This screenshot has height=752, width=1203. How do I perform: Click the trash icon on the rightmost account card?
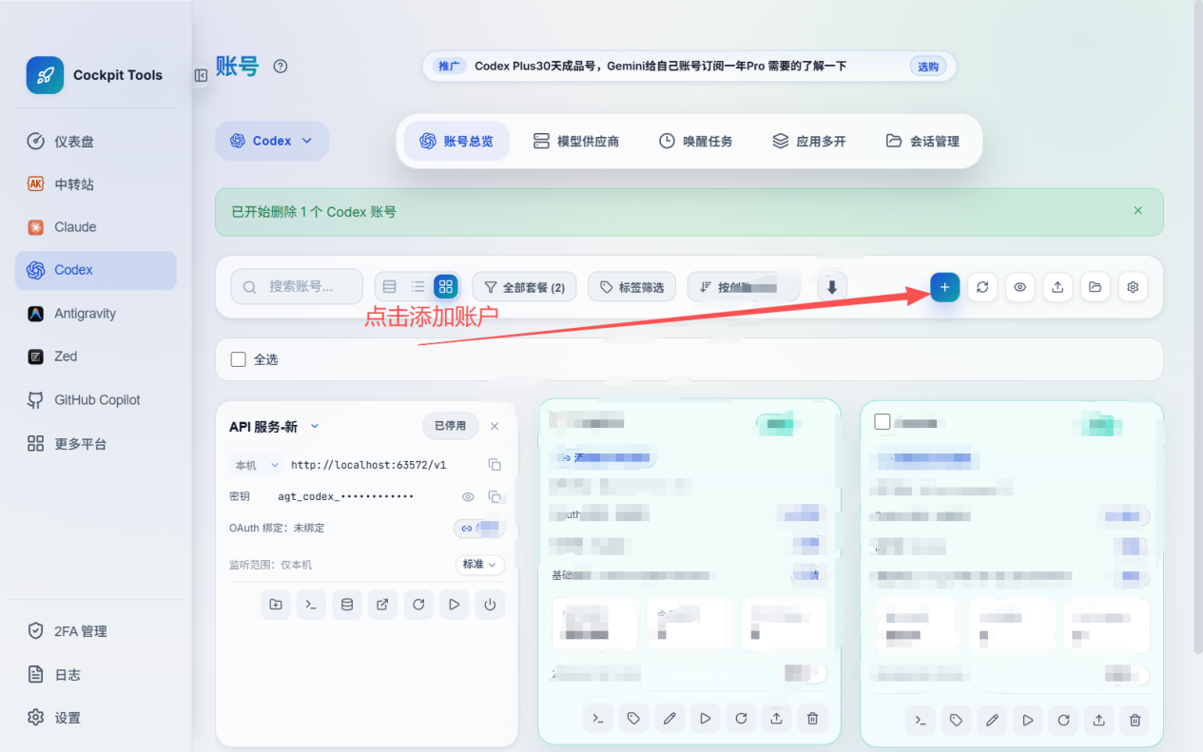pyautogui.click(x=1135, y=721)
